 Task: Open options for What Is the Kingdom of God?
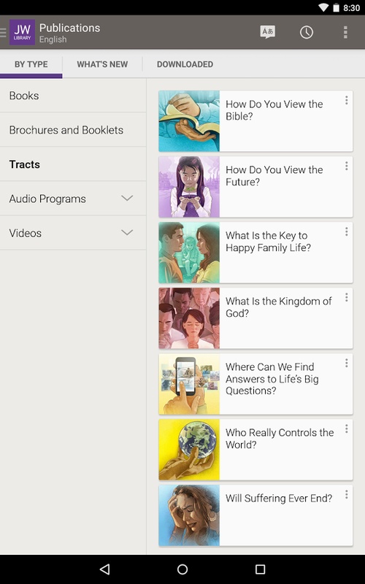pyautogui.click(x=346, y=297)
